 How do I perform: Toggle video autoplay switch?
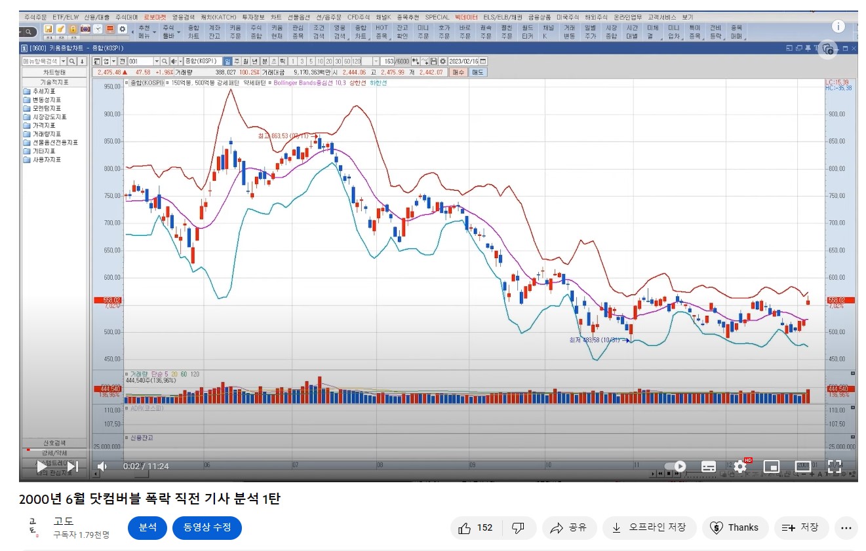(676, 466)
